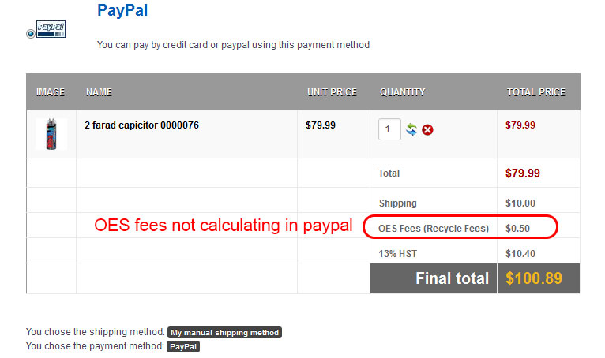Open the capacitor product thumbnail
The width and height of the screenshot is (605, 358).
51,133
